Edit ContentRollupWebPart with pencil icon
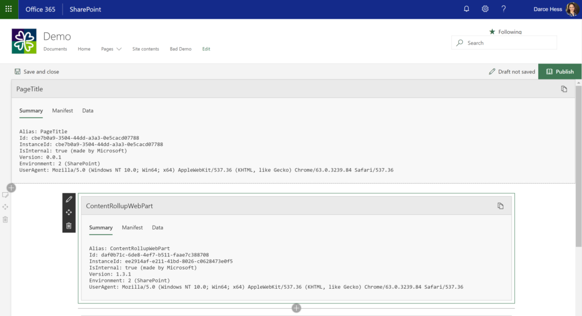This screenshot has width=582, height=316. coord(69,199)
